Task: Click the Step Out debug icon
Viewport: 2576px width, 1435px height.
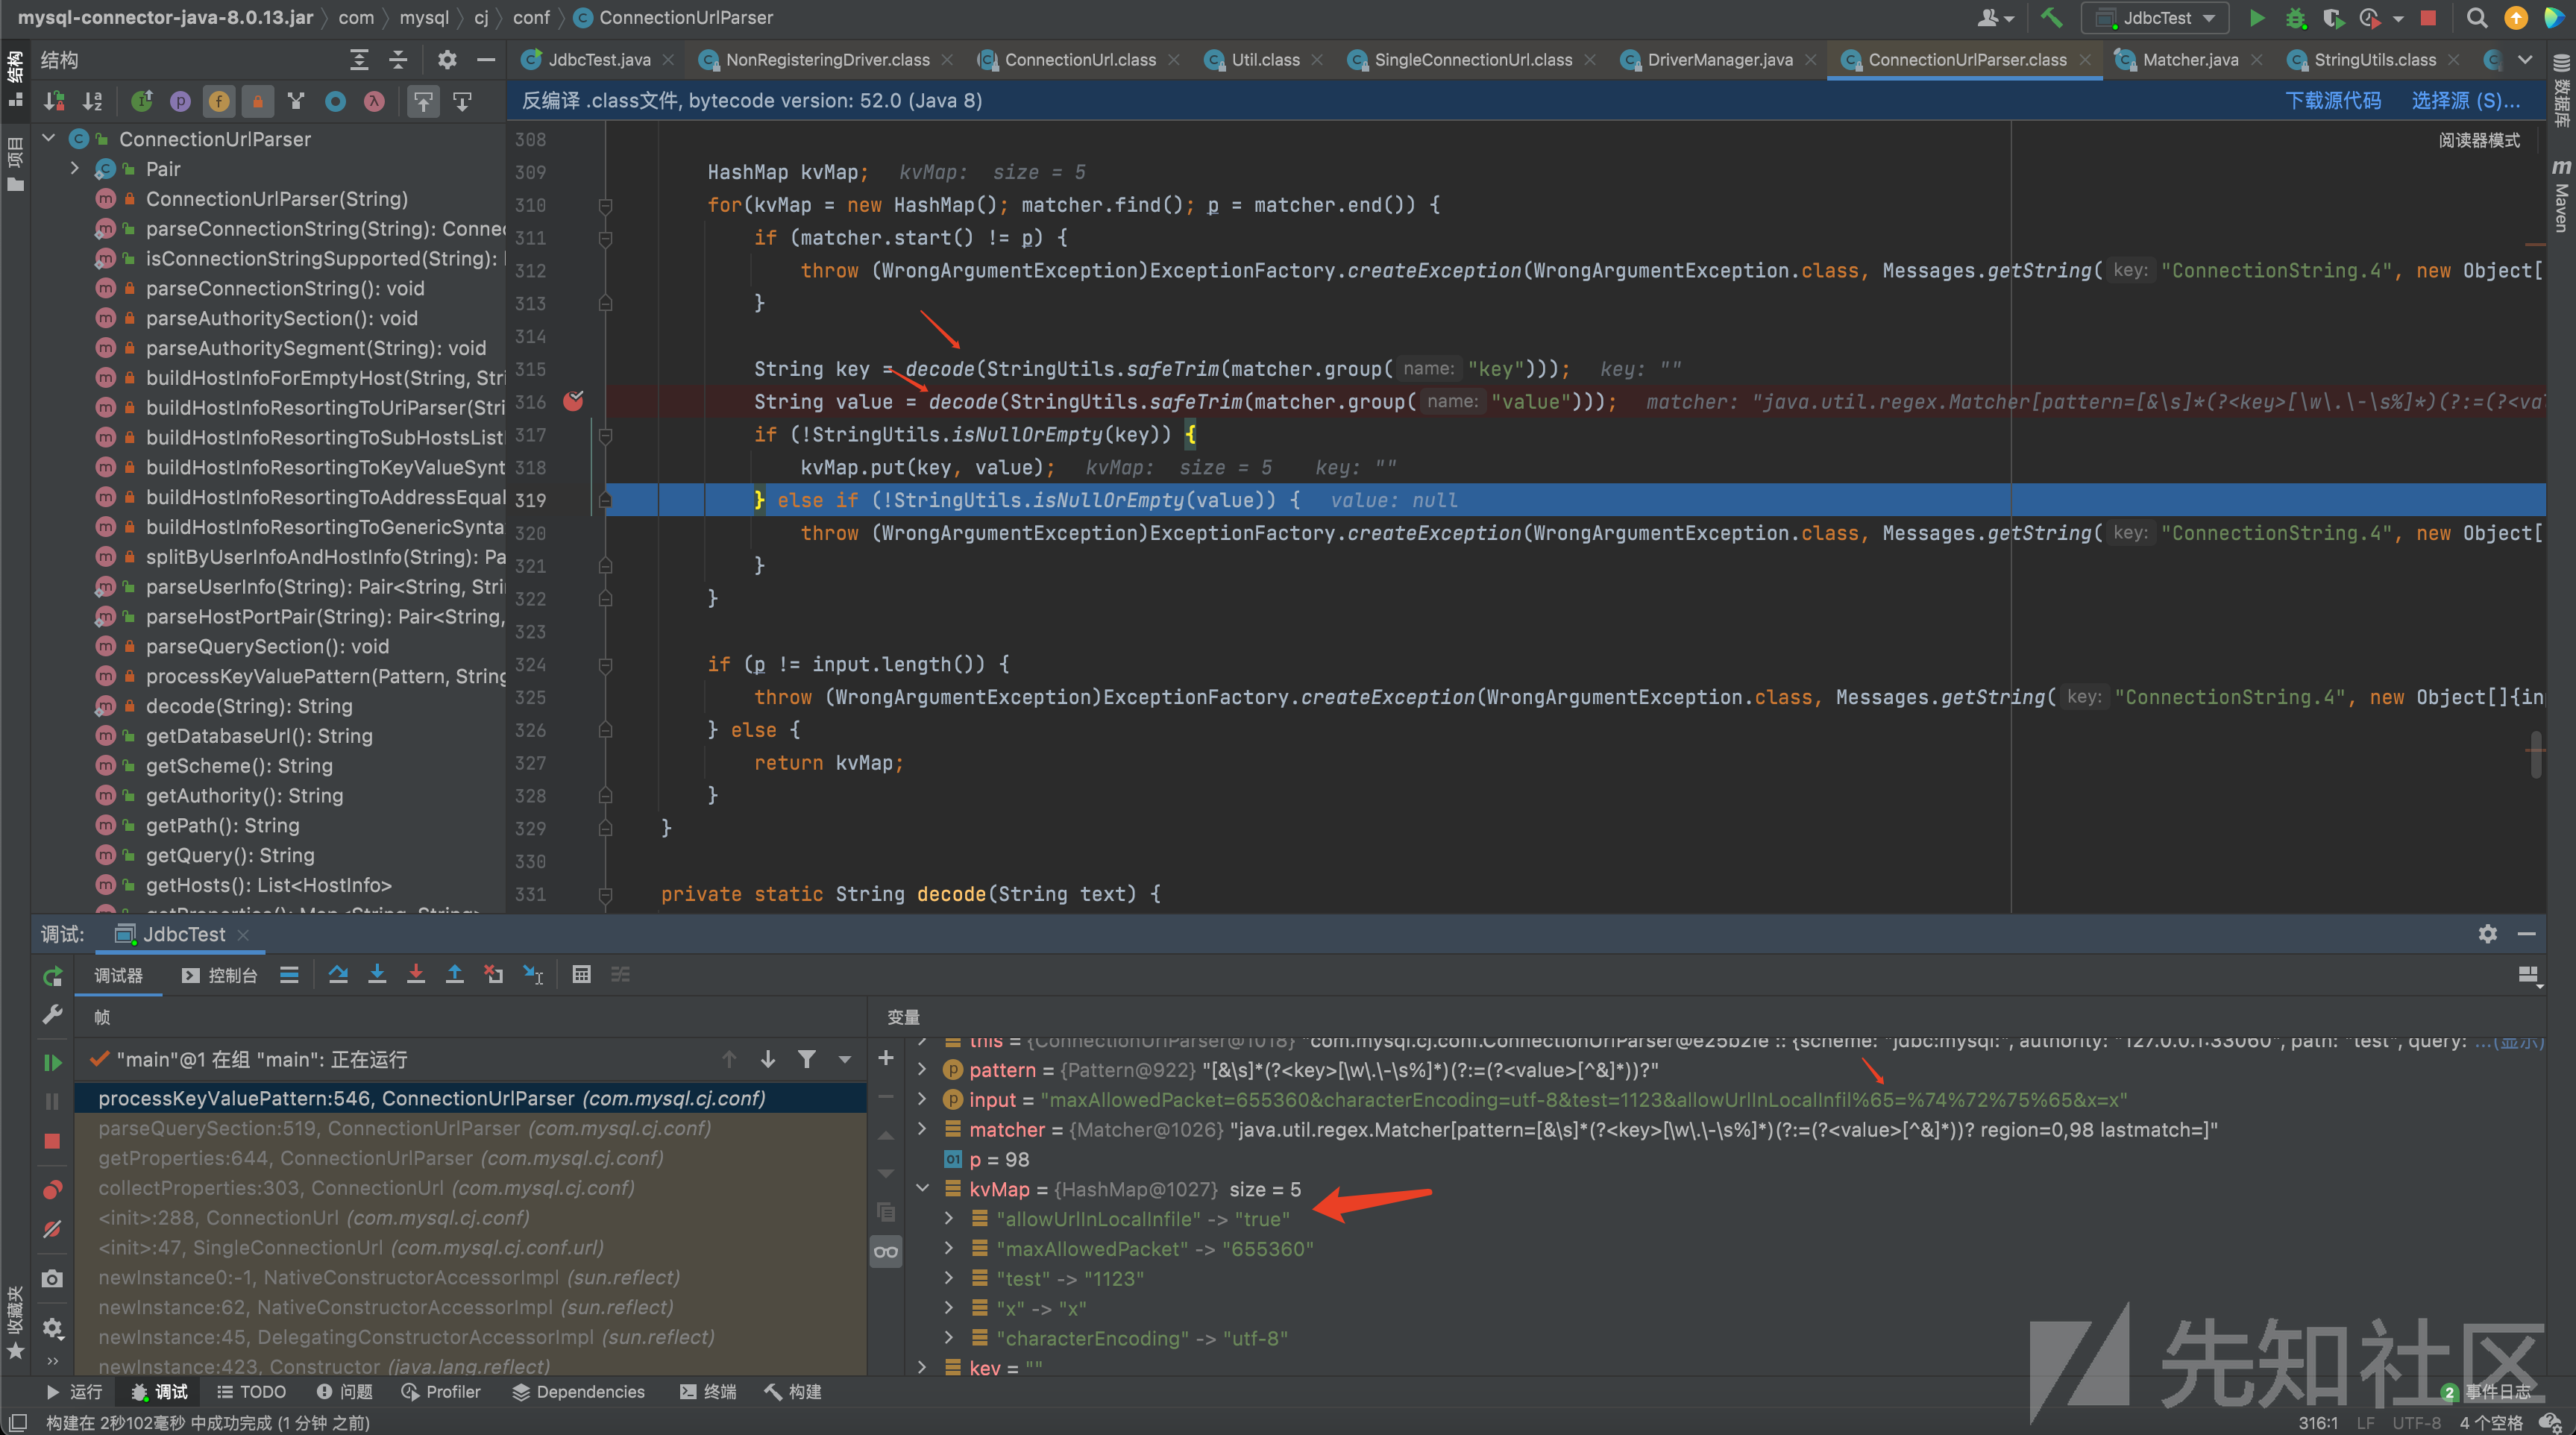Action: click(x=454, y=974)
